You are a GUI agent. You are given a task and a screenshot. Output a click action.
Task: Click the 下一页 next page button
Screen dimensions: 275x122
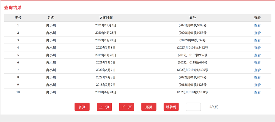[x=127, y=107]
